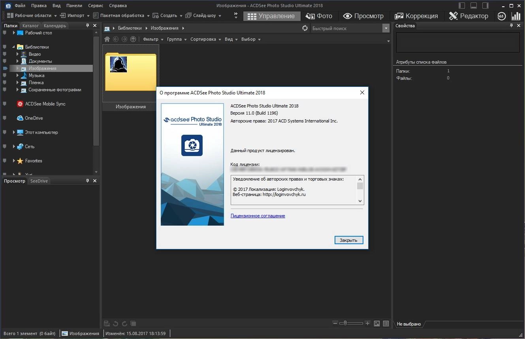
Task: Switch to the Каталог tab
Action: click(x=31, y=26)
